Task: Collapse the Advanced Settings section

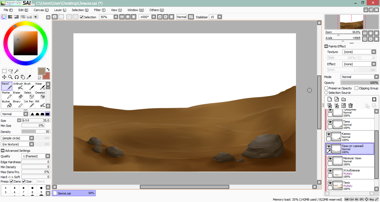Action: coord(3,151)
